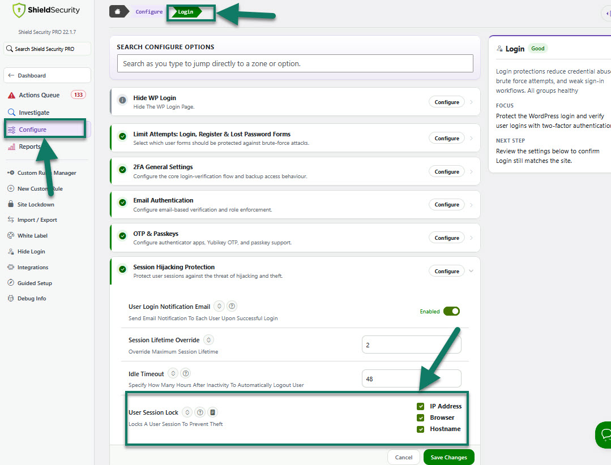The width and height of the screenshot is (611, 465).
Task: Click the document notes icon for User Session Lock
Action: click(212, 412)
